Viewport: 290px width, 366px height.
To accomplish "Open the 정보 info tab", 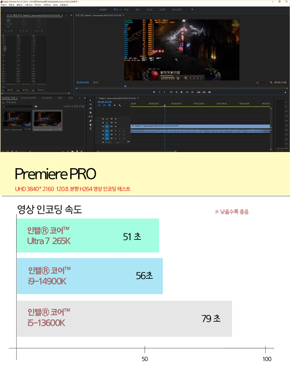I will [x=60, y=98].
